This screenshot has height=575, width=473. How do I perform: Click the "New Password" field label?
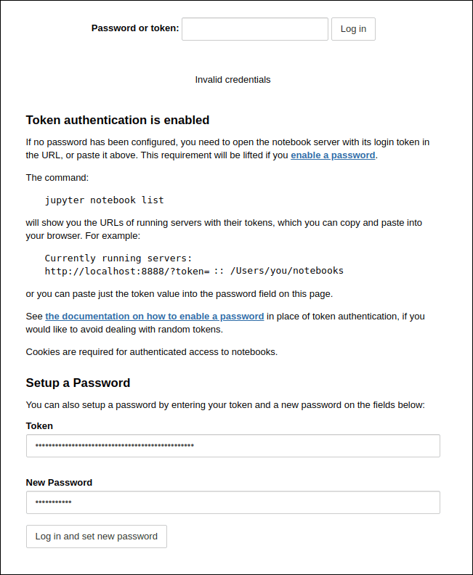tap(59, 483)
